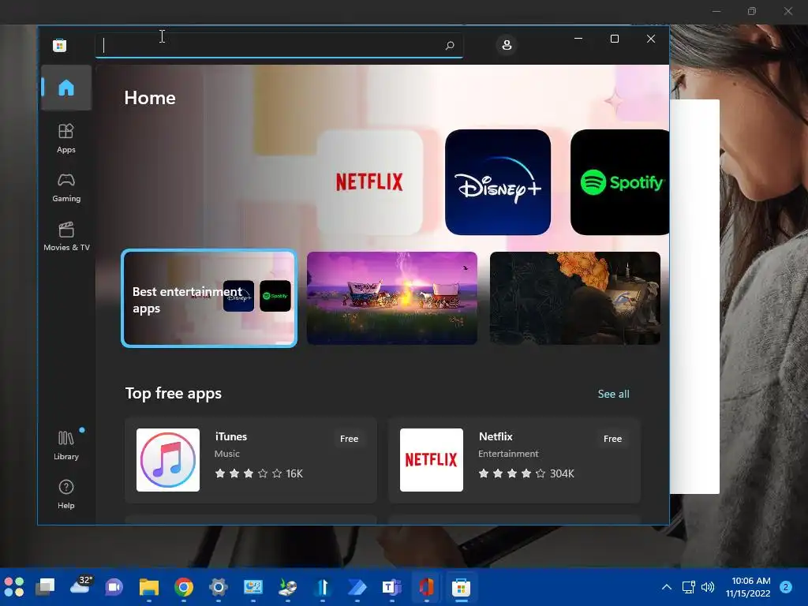This screenshot has width=808, height=606.
Task: Click the Free button for Netflix
Action: (x=612, y=439)
